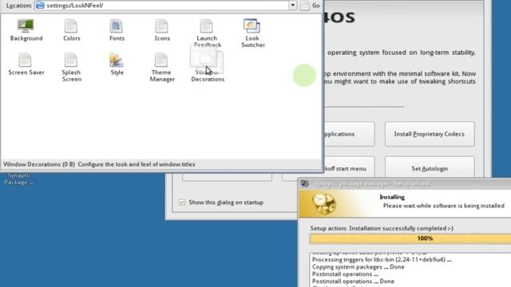Click the Synaptic Package desktop shortcut label
This screenshot has height=287, width=511.
click(x=19, y=179)
